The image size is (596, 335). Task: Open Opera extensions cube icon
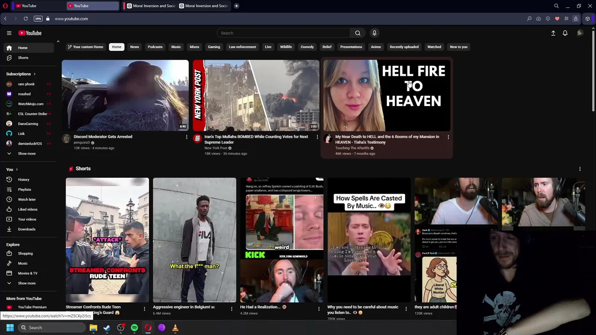tap(588, 19)
